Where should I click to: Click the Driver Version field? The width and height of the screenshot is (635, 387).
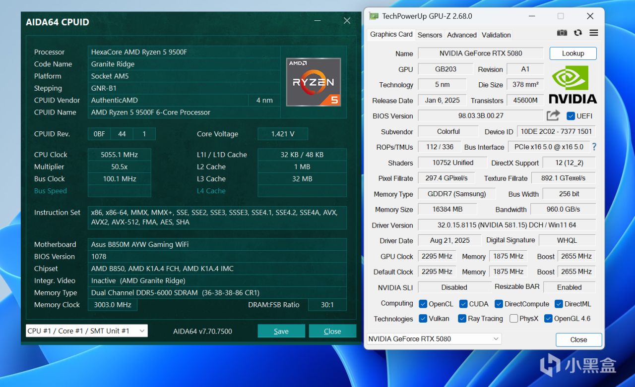pos(507,225)
